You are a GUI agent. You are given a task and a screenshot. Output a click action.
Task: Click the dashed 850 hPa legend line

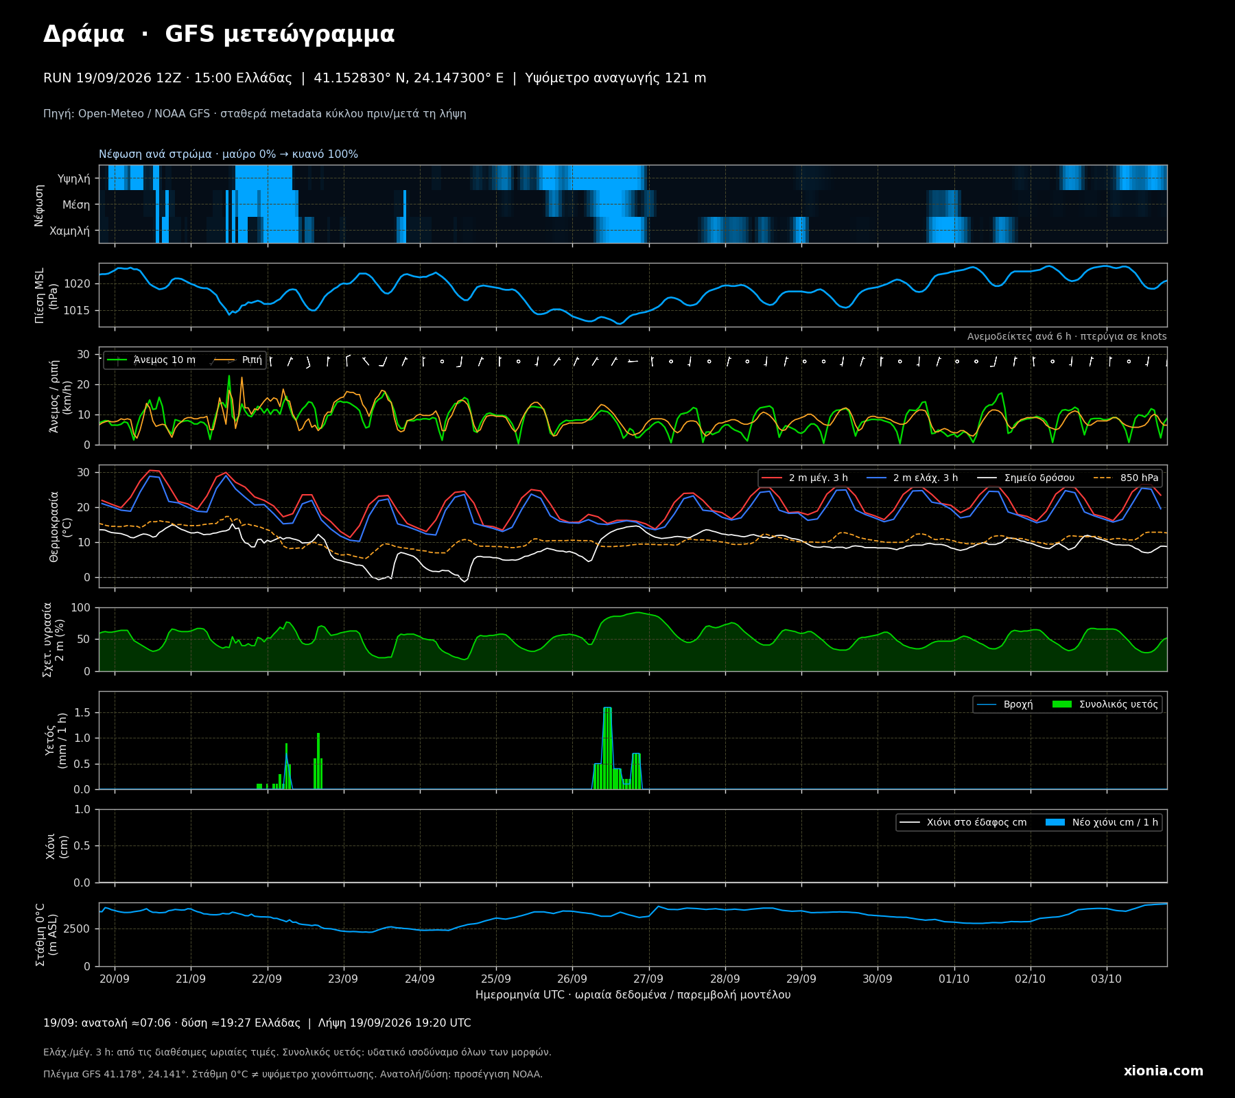pyautogui.click(x=1103, y=478)
